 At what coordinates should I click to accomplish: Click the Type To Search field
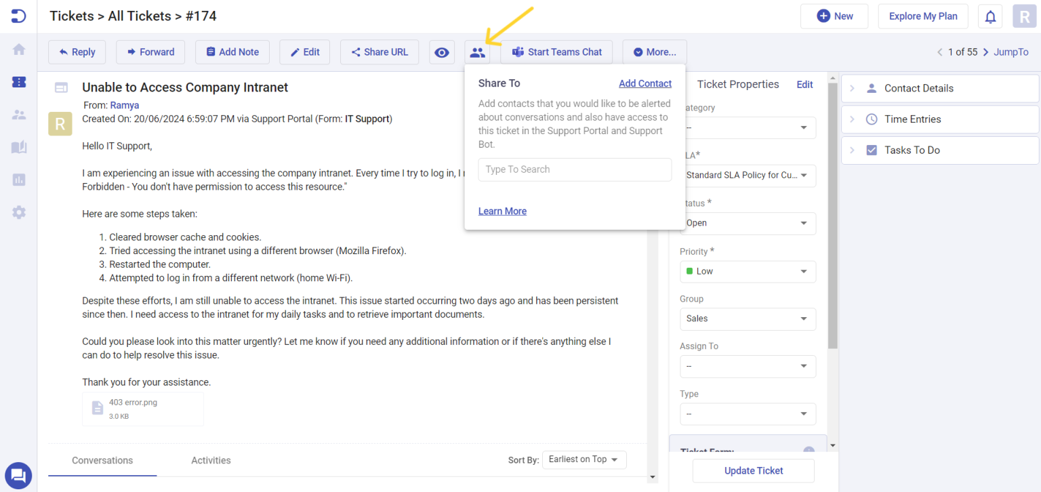(x=574, y=169)
